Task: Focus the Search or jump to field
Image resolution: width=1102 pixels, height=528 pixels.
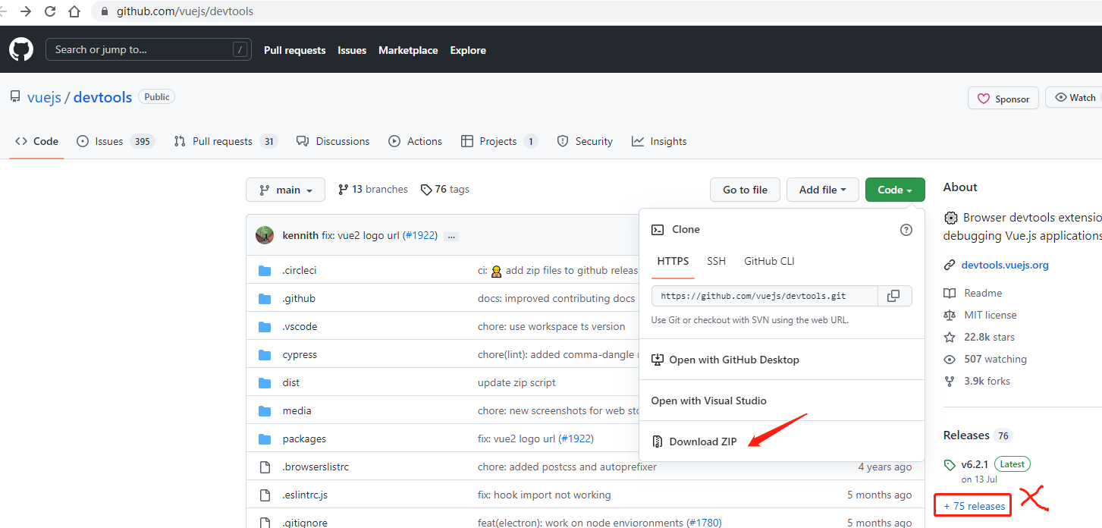Action: click(x=149, y=50)
